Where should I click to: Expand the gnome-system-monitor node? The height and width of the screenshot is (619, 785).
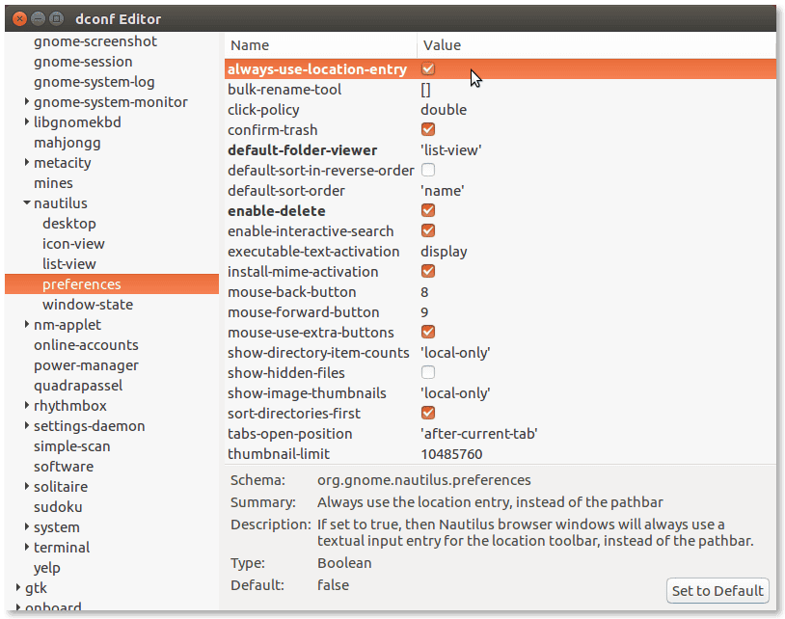click(27, 101)
